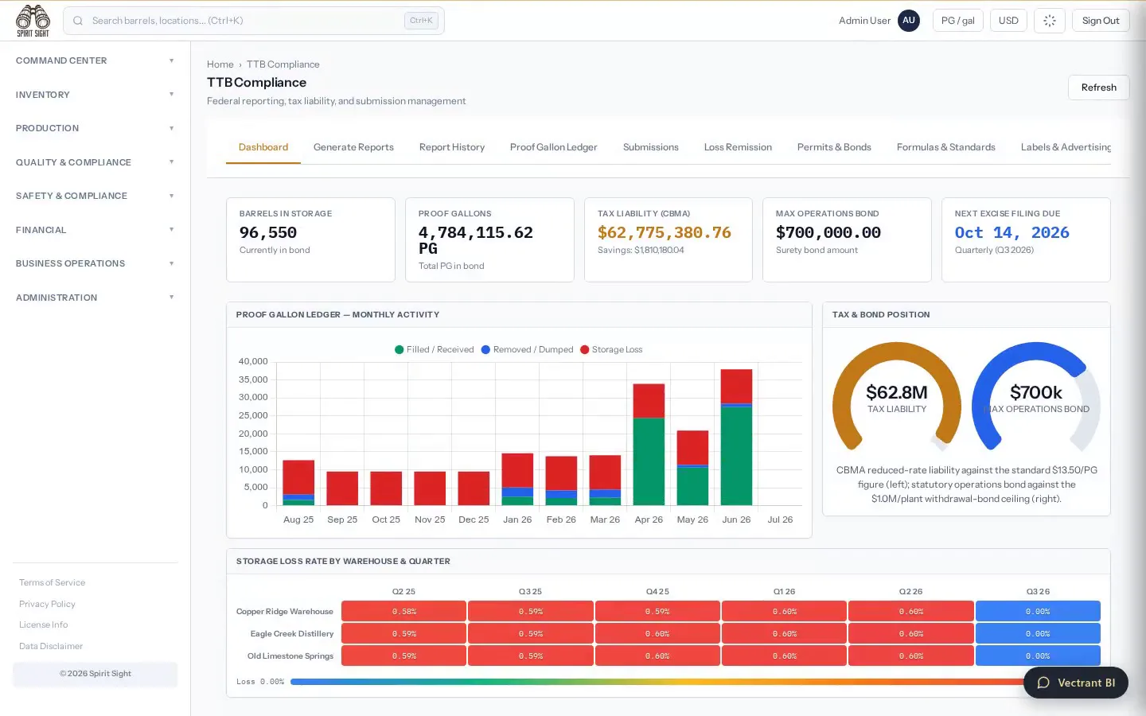Open the Report History tab
This screenshot has width=1146, height=716.
[452, 147]
